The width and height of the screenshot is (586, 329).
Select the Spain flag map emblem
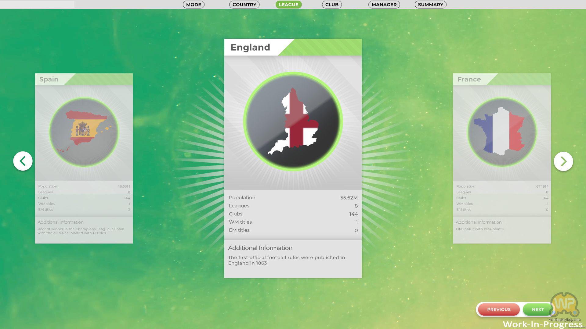(x=84, y=132)
